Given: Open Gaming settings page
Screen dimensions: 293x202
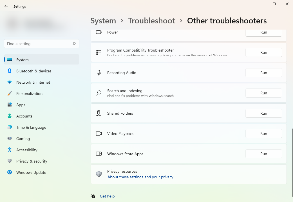Looking at the screenshot, I should pos(23,139).
